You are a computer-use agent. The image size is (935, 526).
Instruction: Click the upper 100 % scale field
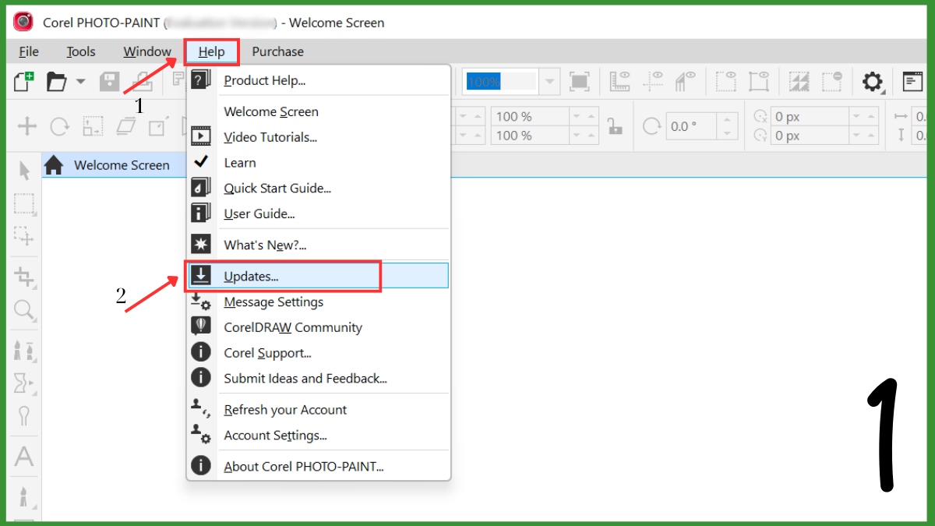click(529, 117)
